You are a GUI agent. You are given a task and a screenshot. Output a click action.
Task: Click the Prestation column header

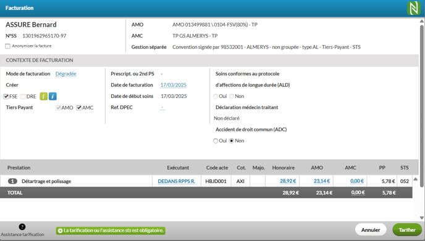(x=19, y=168)
